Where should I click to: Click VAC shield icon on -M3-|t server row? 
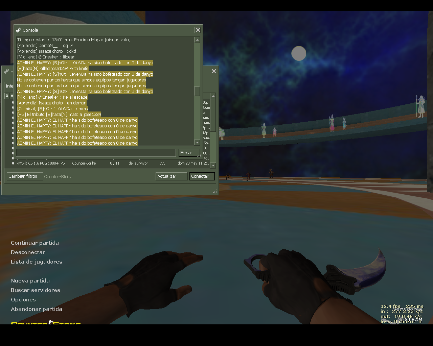click(13, 163)
